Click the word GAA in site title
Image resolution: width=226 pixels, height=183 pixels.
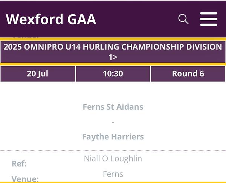point(82,19)
